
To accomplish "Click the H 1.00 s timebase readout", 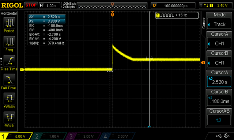I will tap(49, 6).
